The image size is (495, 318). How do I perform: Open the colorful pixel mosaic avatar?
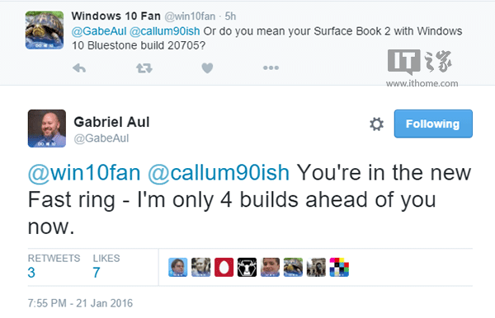(339, 267)
